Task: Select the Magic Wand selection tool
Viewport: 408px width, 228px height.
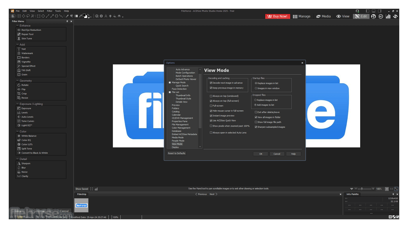Action: tap(32, 16)
